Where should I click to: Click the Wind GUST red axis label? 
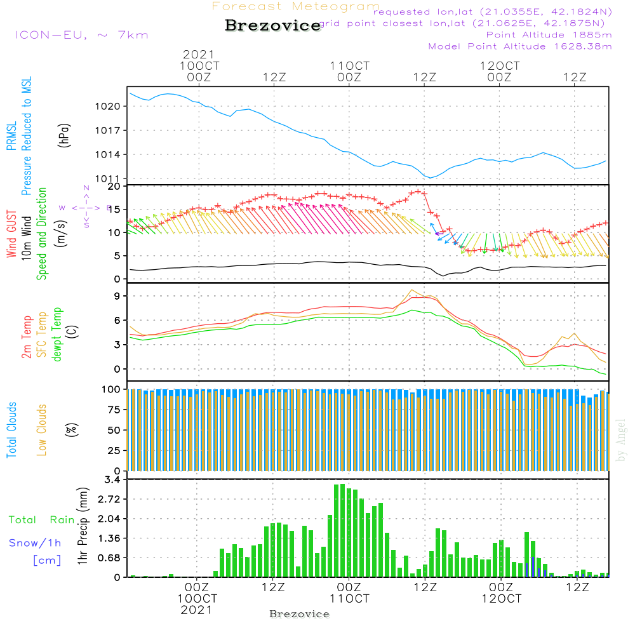point(12,235)
